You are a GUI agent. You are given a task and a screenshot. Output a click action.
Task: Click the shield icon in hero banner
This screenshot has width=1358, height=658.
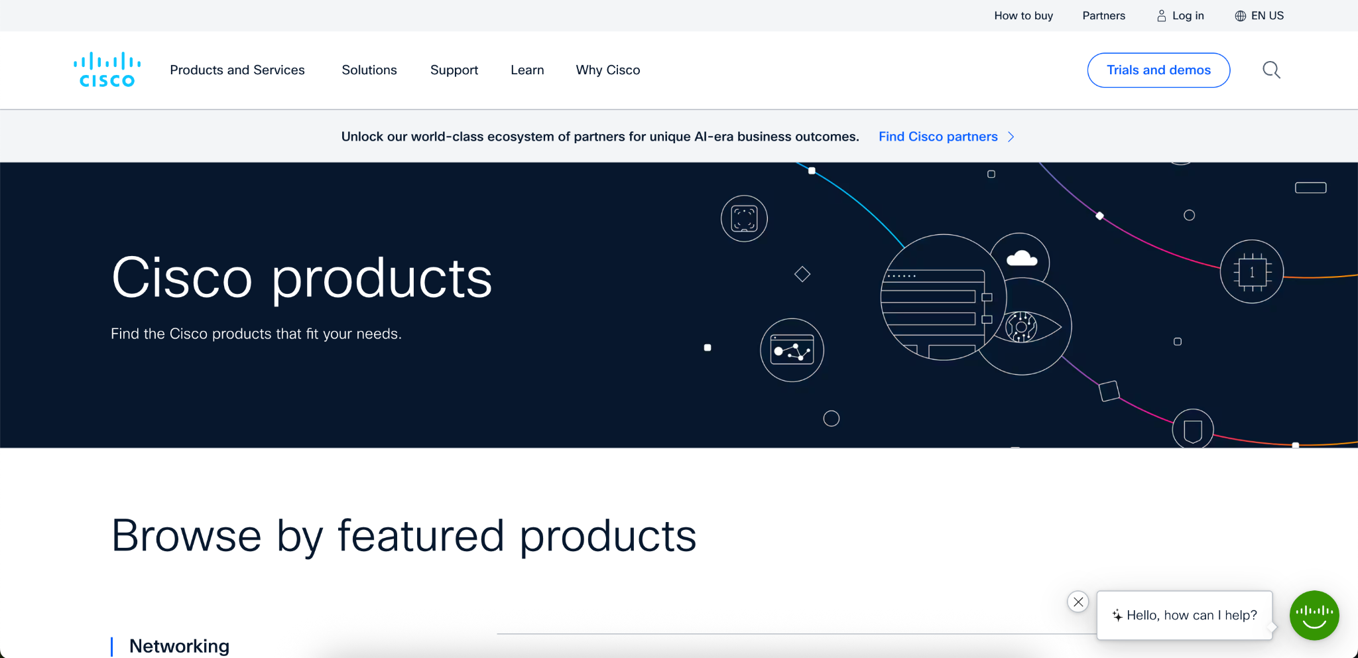(x=1192, y=430)
